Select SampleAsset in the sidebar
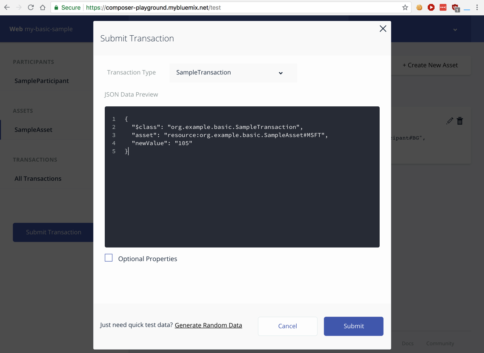Screen dimensions: 484x353 33,130
